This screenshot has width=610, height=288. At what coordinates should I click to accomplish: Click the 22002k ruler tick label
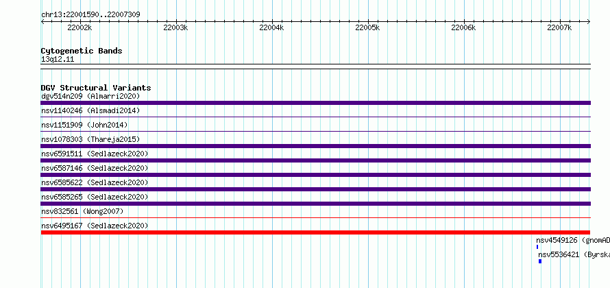(80, 27)
